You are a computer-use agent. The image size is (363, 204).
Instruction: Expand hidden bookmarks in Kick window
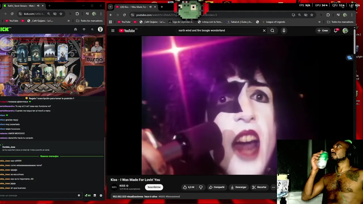[68, 21]
